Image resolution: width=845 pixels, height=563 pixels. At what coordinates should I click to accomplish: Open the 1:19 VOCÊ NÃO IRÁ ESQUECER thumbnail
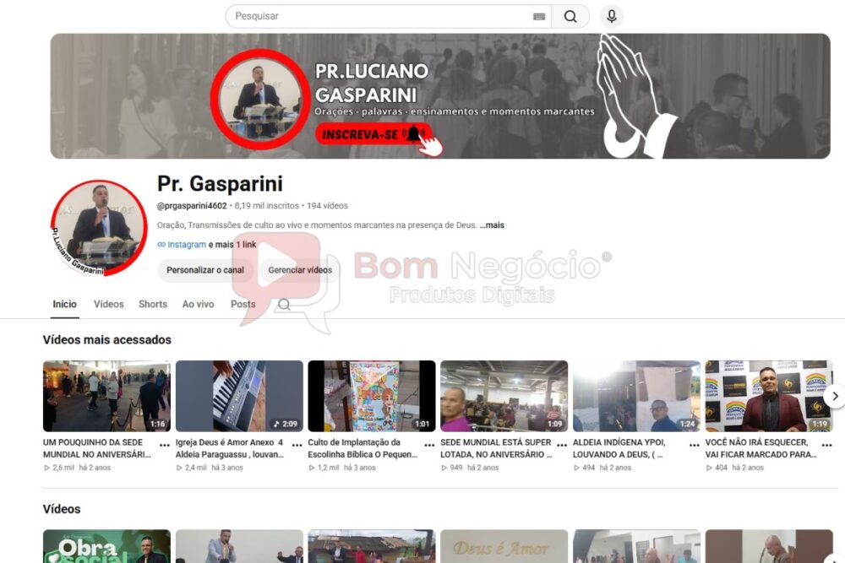coord(769,396)
